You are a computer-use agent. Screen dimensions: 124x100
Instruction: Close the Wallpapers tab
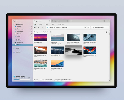[x=50, y=21]
